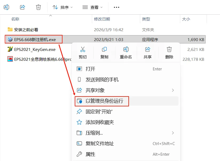Viewport: 220px width, 161px height.
Task: Choose 打开 from the context menu
Action: coord(126,69)
